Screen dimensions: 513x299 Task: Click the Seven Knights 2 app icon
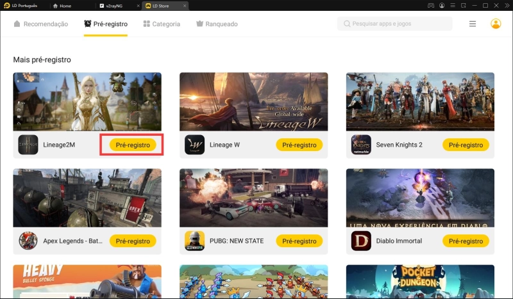coord(361,145)
